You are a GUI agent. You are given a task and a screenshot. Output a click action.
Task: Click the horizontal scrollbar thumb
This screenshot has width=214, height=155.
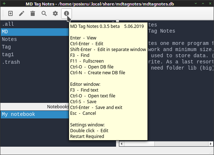(139, 144)
